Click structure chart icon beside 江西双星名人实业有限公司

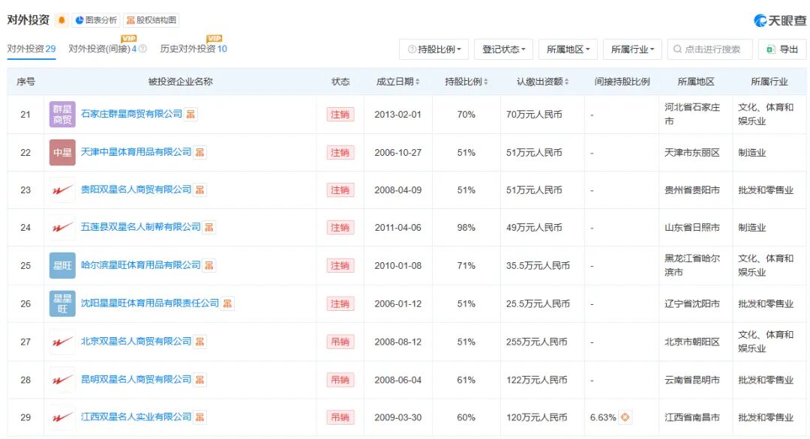coord(200,417)
